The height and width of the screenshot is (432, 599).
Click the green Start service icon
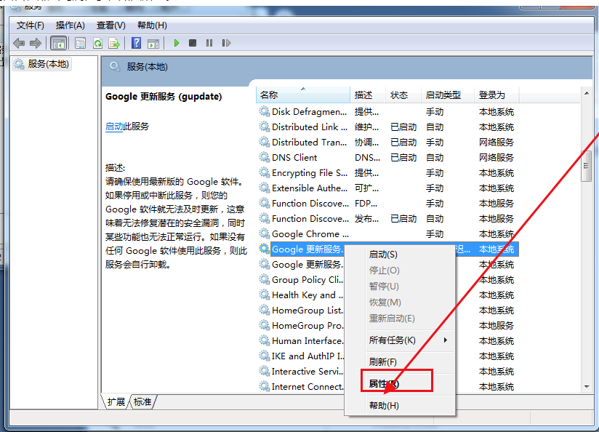pos(177,43)
